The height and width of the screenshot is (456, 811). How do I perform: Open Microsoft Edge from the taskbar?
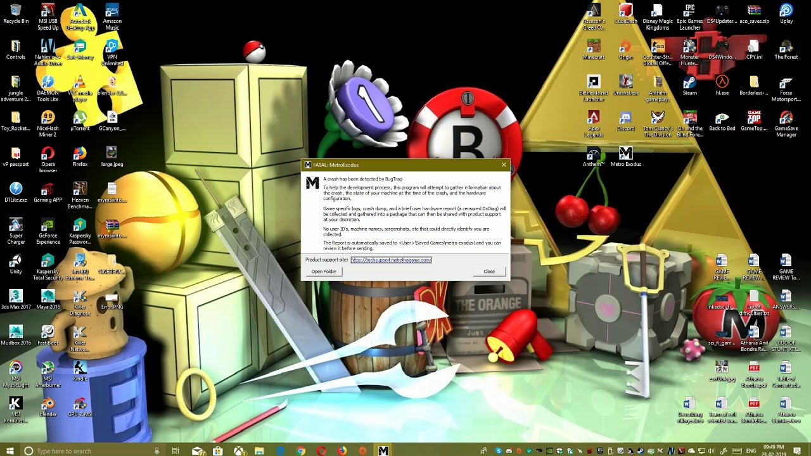[x=280, y=450]
